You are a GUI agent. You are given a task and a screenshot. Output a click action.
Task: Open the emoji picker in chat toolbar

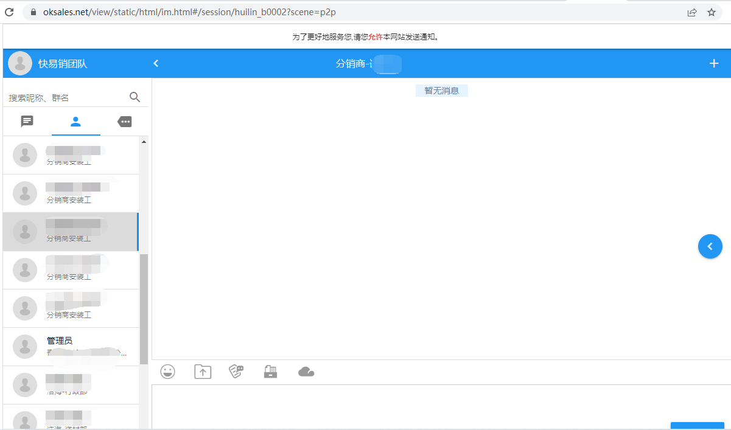(168, 372)
